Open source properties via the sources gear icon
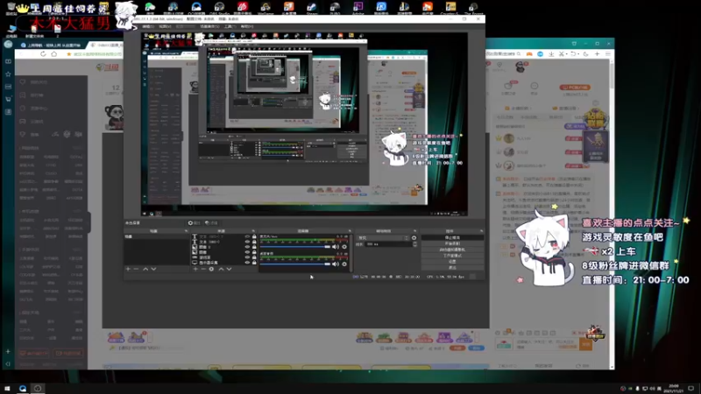Screen dimensions: 701x394 pos(211,269)
